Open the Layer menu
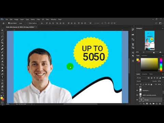Screen dimensions: 164x123 pos(22,19)
